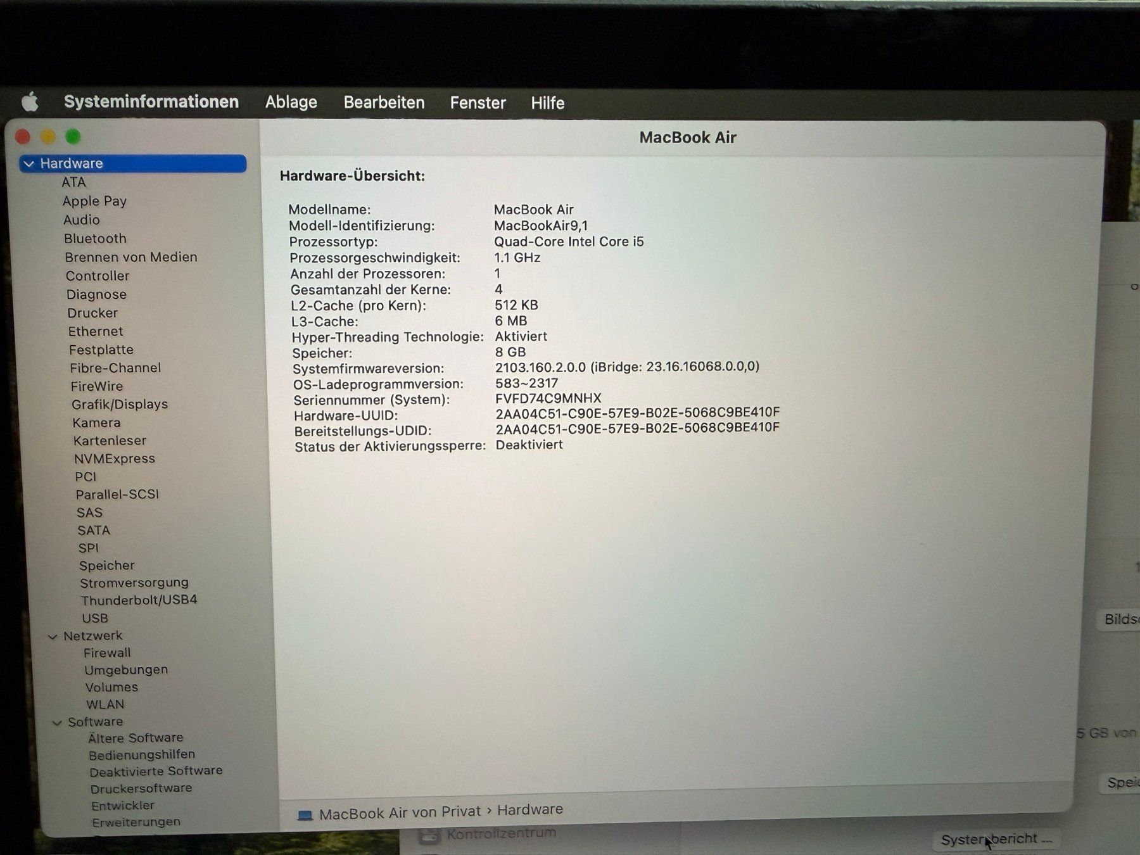
Task: Click the Modell-Identifizierung value MacBookAir9,1
Action: click(x=541, y=225)
